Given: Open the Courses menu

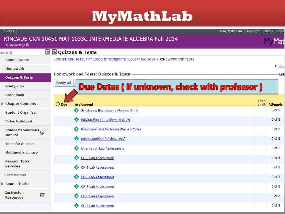Looking at the screenshot, I should click(x=8, y=31).
